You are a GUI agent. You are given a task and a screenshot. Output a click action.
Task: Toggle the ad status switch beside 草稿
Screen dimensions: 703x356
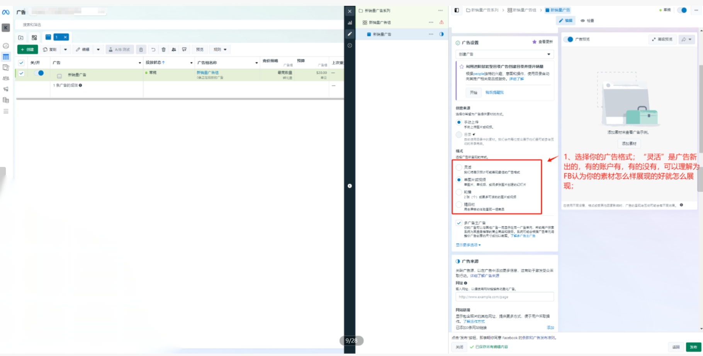pyautogui.click(x=682, y=10)
